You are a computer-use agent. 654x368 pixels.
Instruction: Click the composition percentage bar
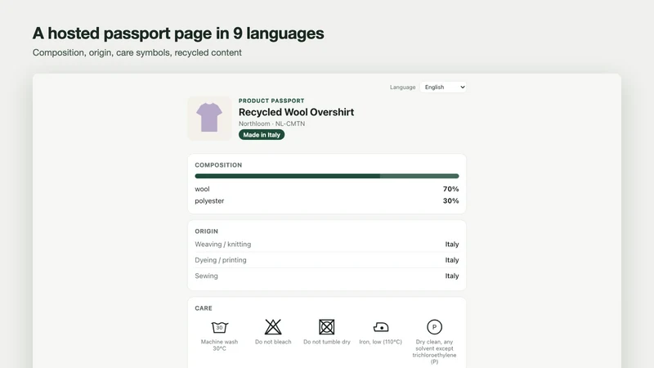[326, 176]
